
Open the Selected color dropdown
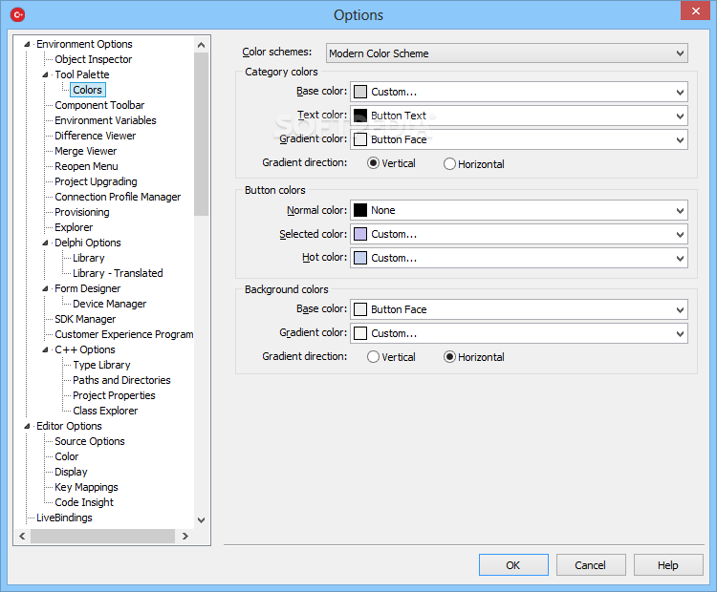518,234
